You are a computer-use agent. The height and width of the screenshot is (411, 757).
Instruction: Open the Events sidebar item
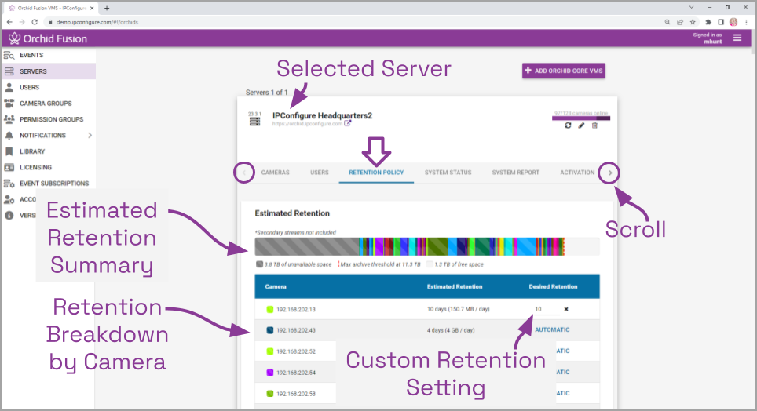pyautogui.click(x=48, y=55)
